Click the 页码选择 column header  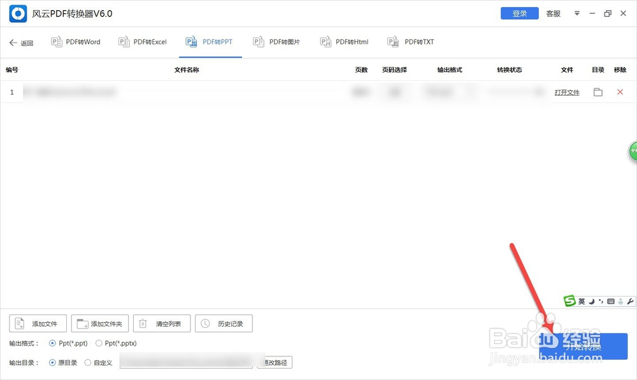coord(394,70)
